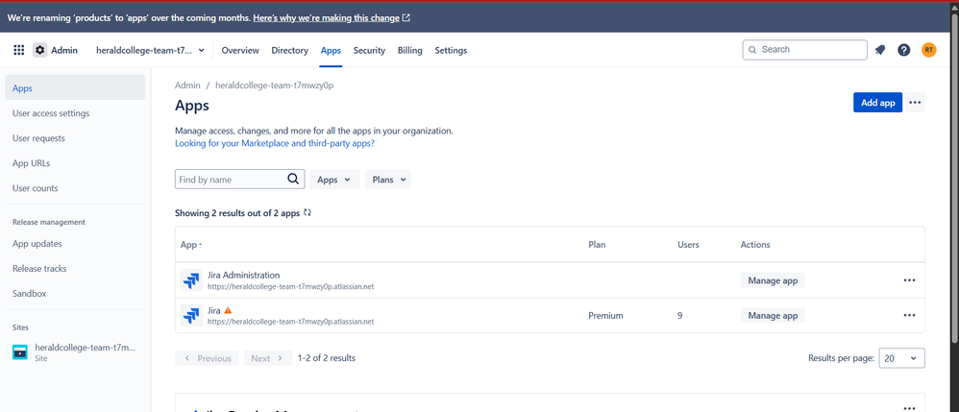Viewport: 959px width, 412px height.
Task: Click the Jira Administration logo icon
Action: coord(191,280)
